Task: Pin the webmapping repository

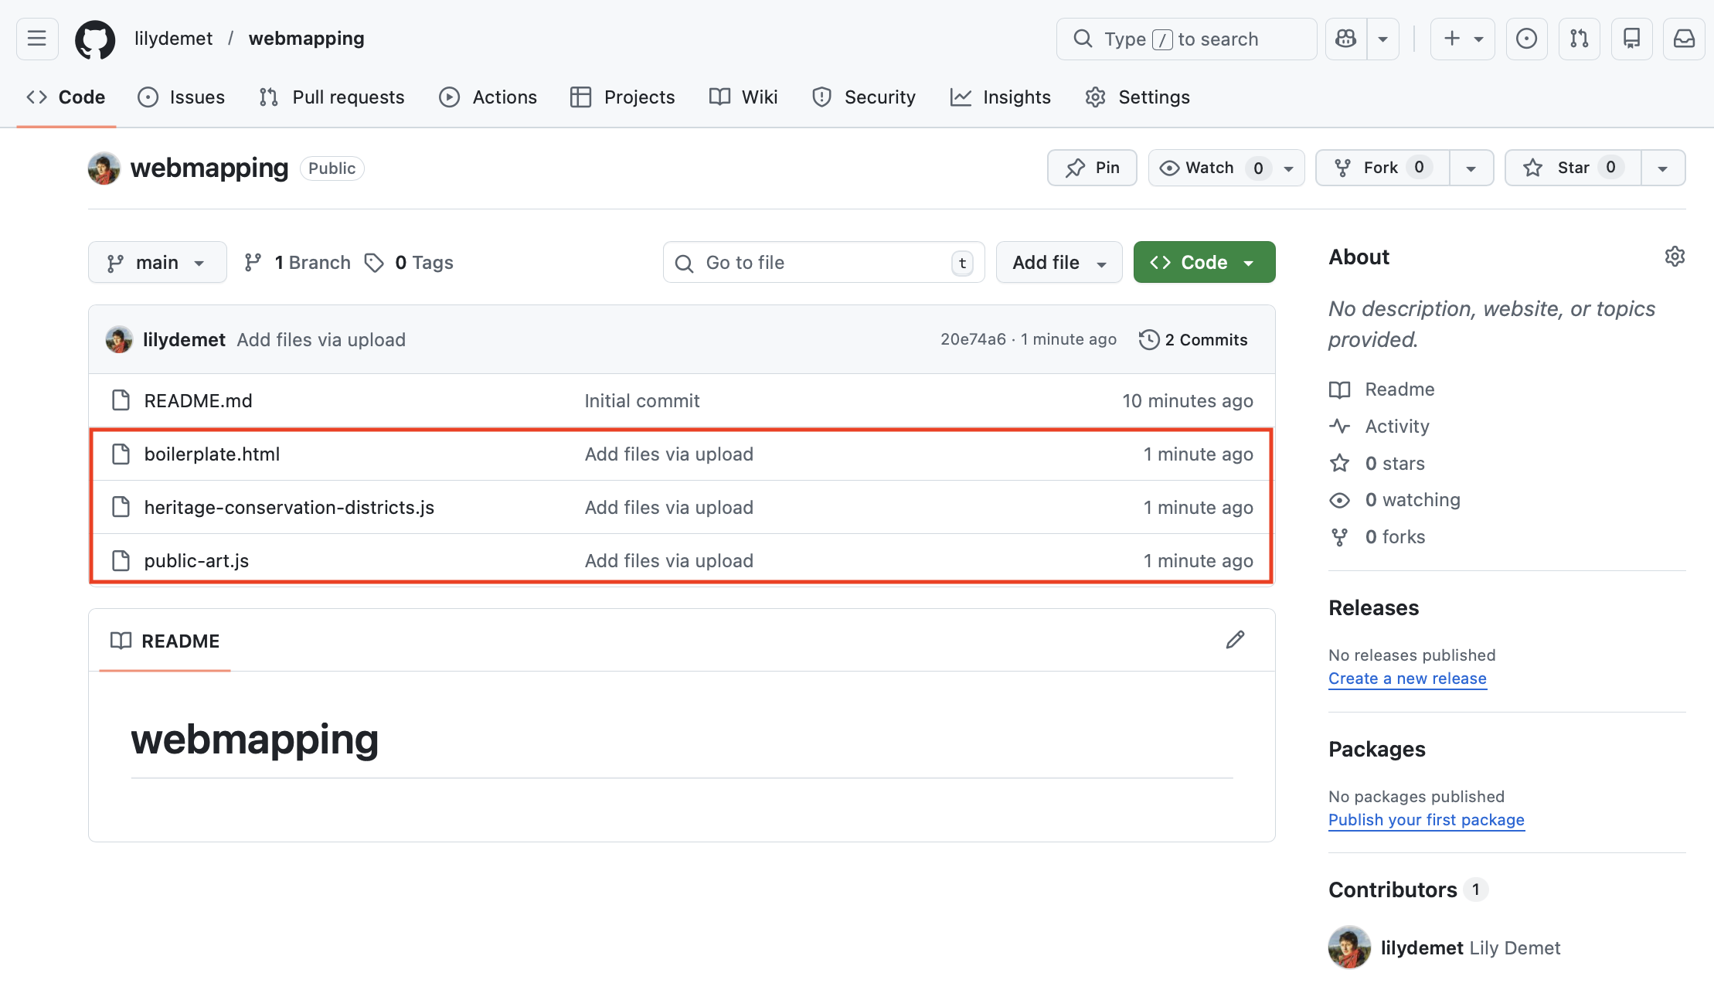Action: point(1092,168)
